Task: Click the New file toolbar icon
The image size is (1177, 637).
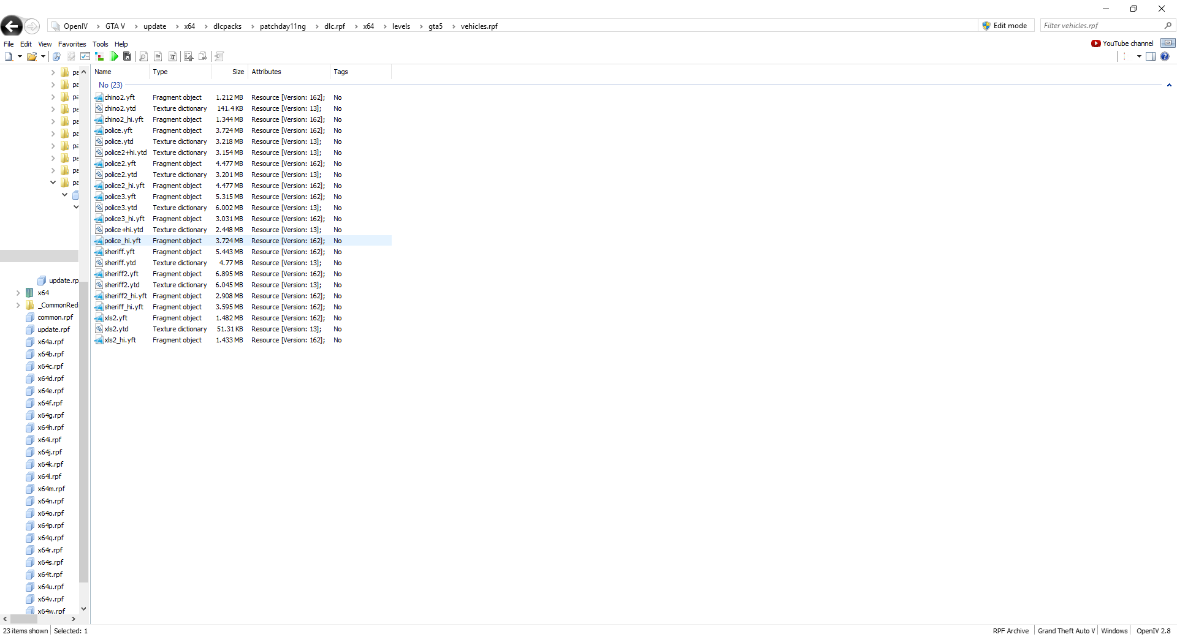Action: pyautogui.click(x=9, y=56)
